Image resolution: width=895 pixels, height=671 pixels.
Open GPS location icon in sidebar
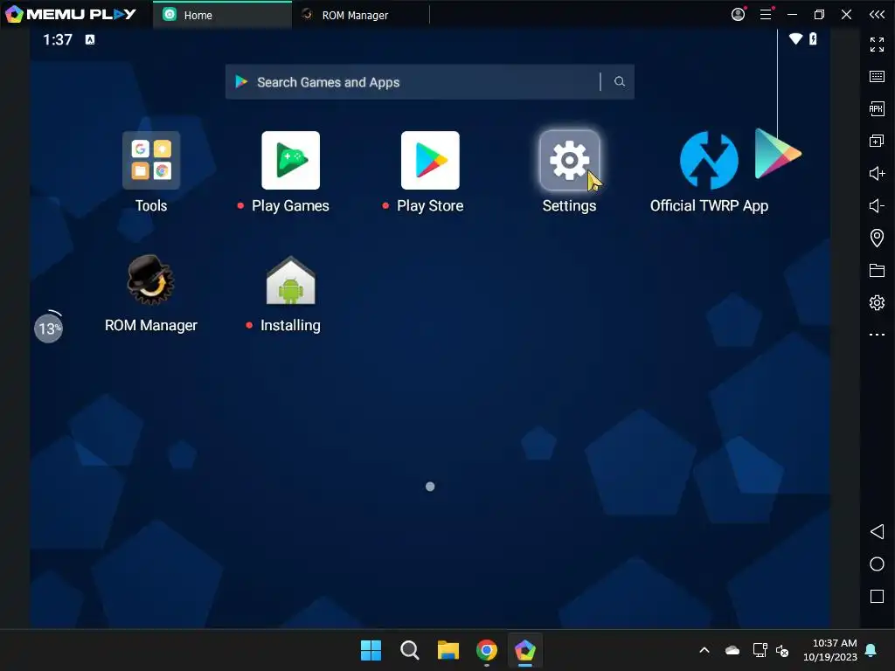[877, 238]
